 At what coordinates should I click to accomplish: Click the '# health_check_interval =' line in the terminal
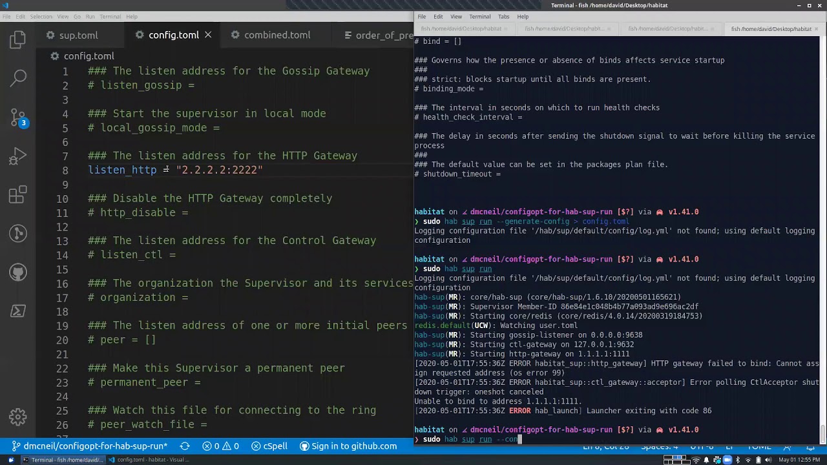(468, 118)
